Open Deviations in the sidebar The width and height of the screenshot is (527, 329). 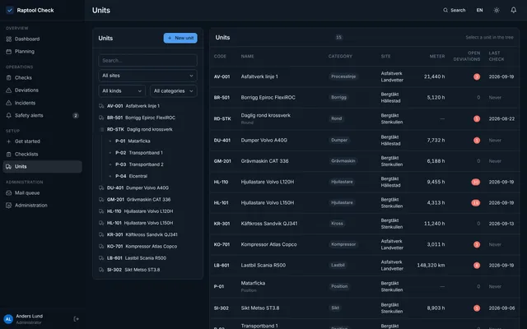point(42,90)
